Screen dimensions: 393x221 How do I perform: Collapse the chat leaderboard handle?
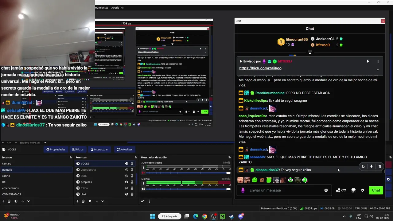(310, 52)
